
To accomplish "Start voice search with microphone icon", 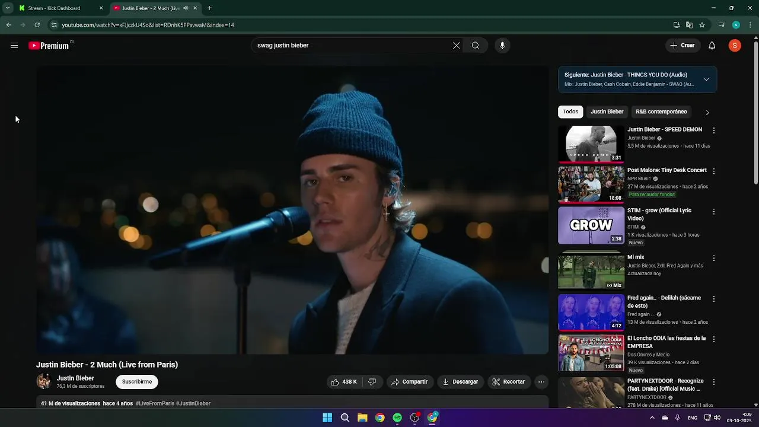I will (x=502, y=46).
